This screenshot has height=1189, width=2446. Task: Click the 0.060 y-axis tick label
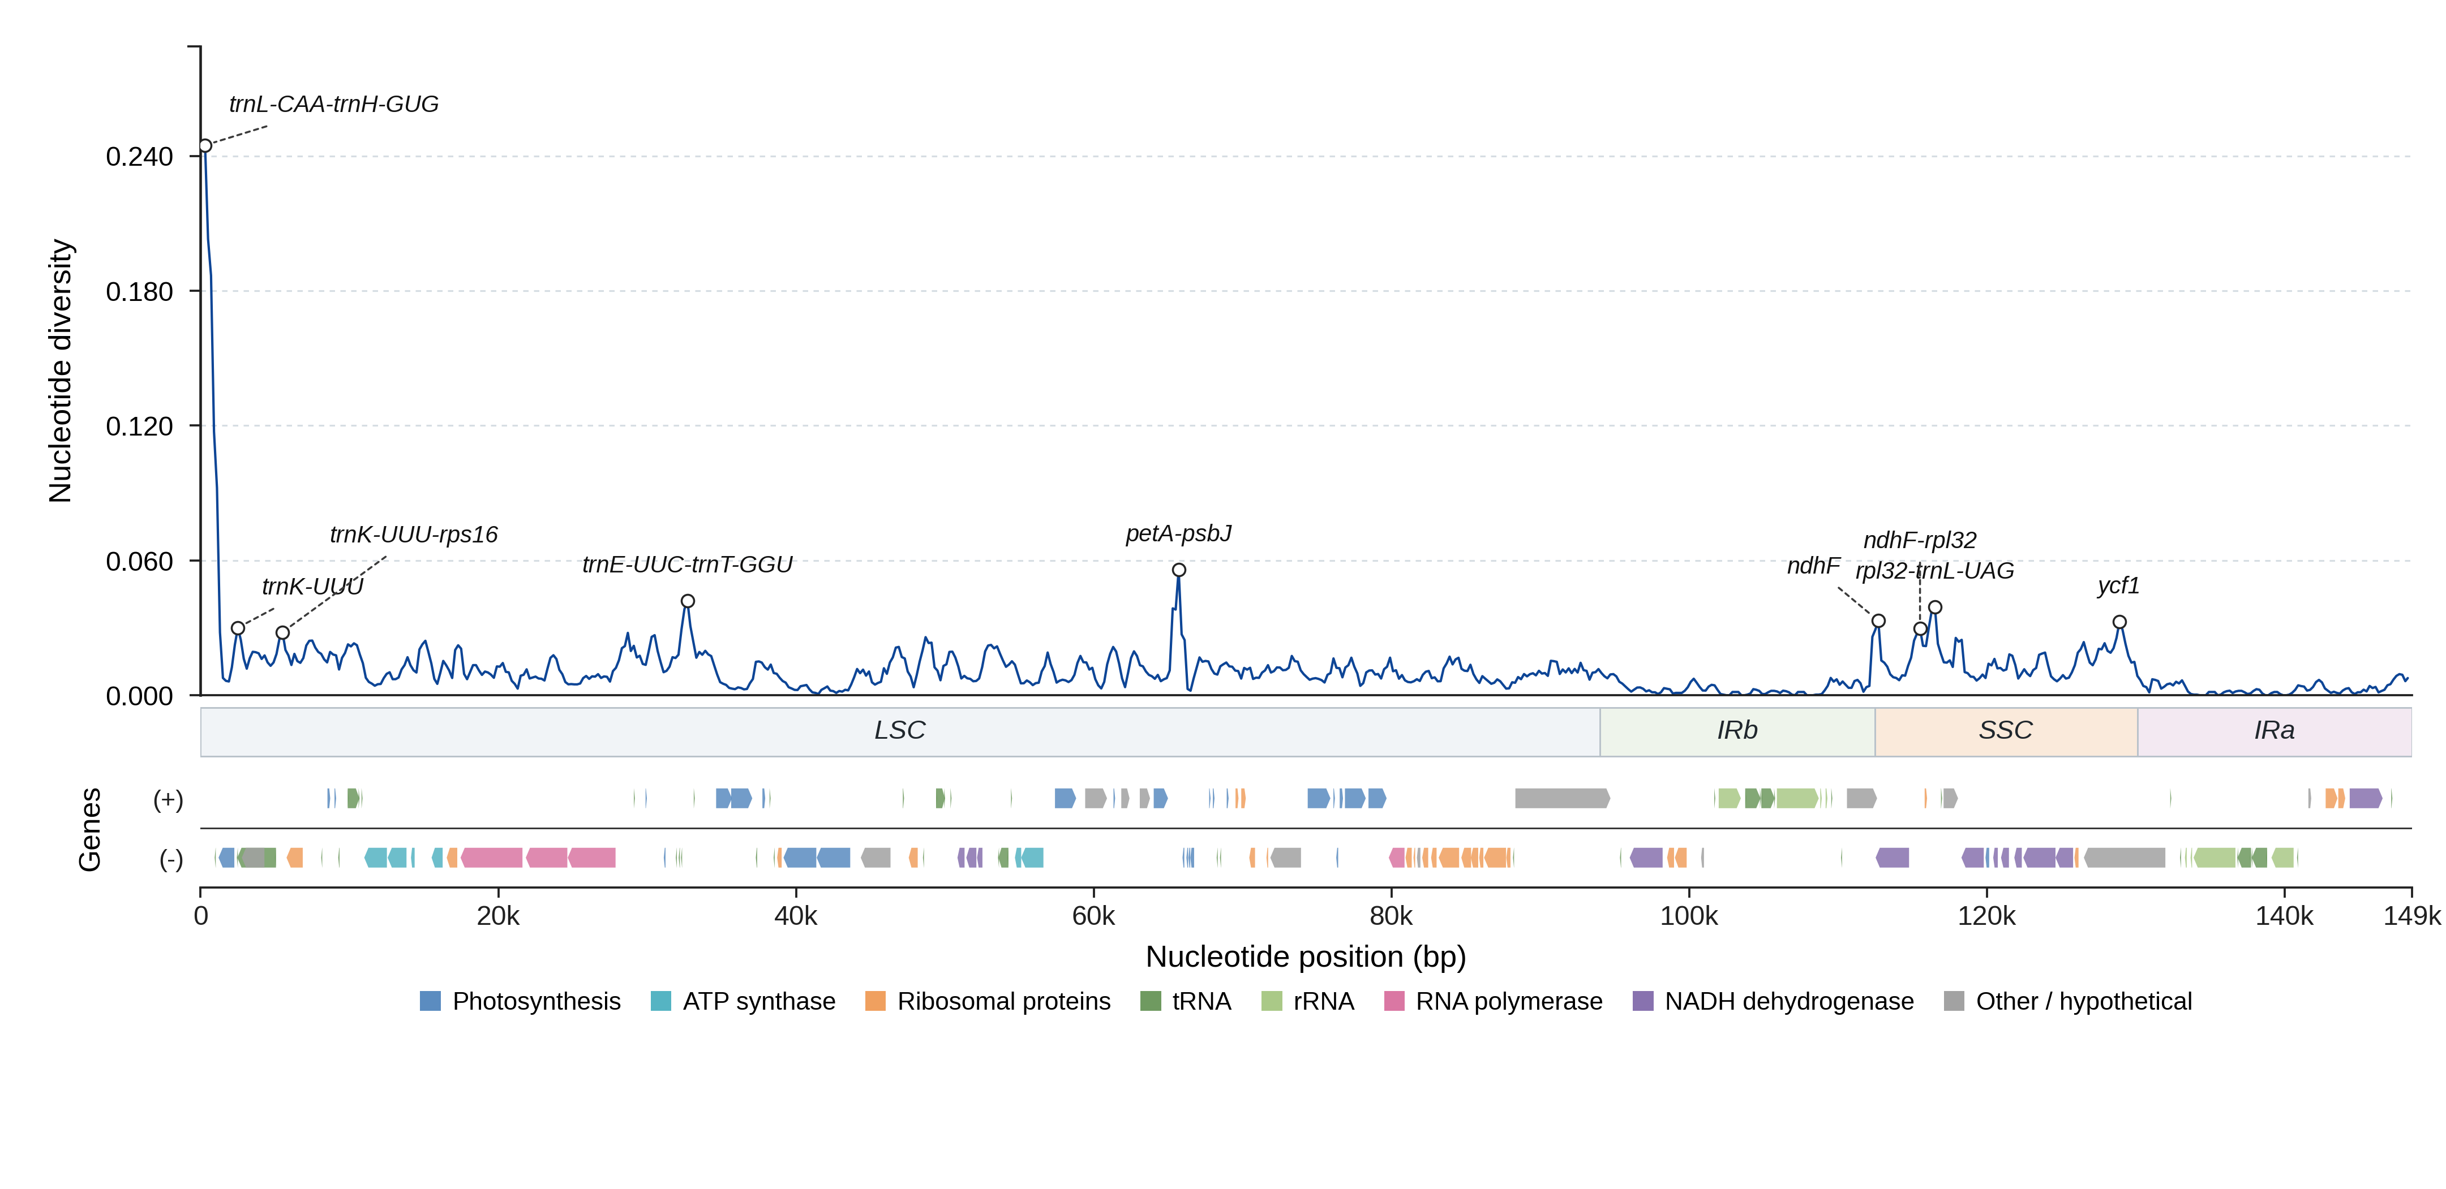pos(140,562)
